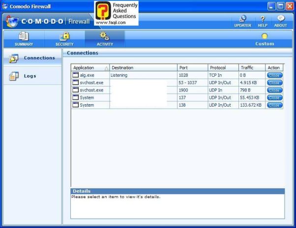Image resolution: width=296 pixels, height=228 pixels.
Task: Sort by Port column header
Action: (192, 67)
